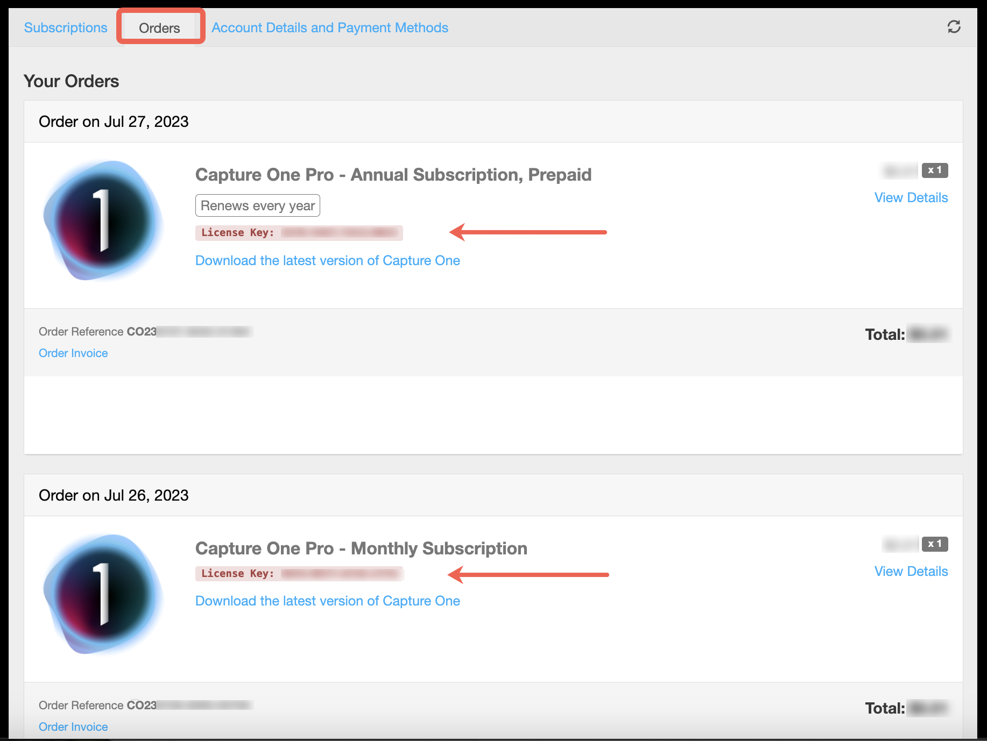
Task: Click the Renews every year badge
Action: tap(258, 205)
